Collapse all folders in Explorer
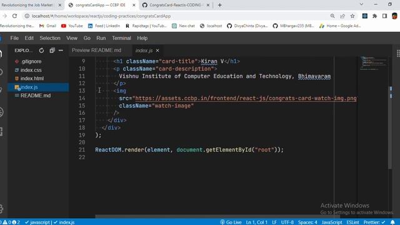The width and height of the screenshot is (400, 225). 52,51
